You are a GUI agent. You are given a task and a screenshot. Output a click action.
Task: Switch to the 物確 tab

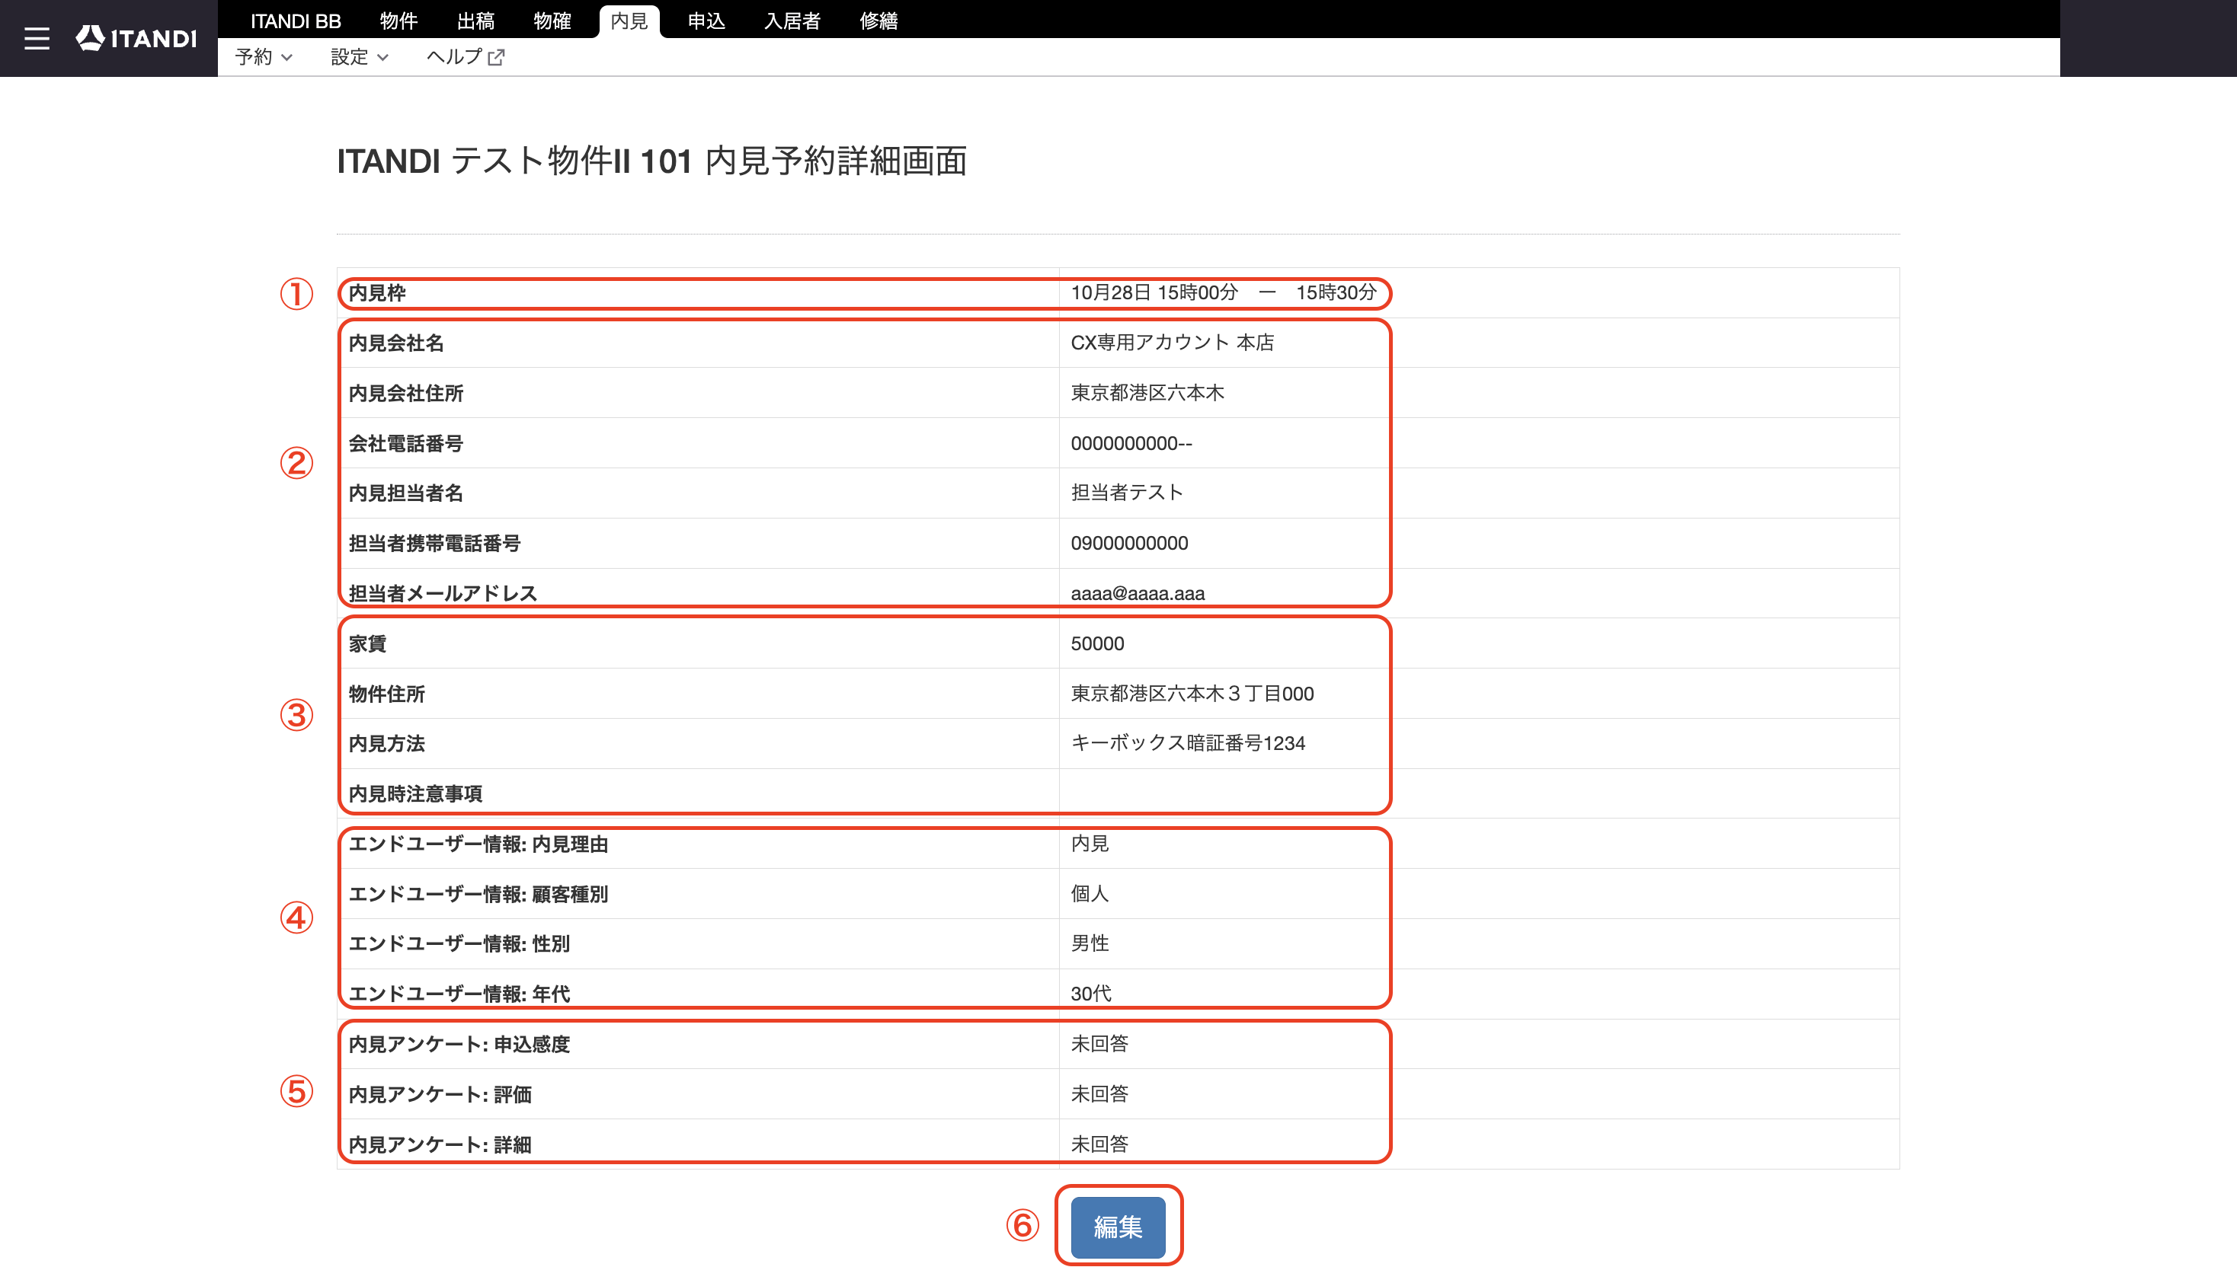click(x=552, y=21)
